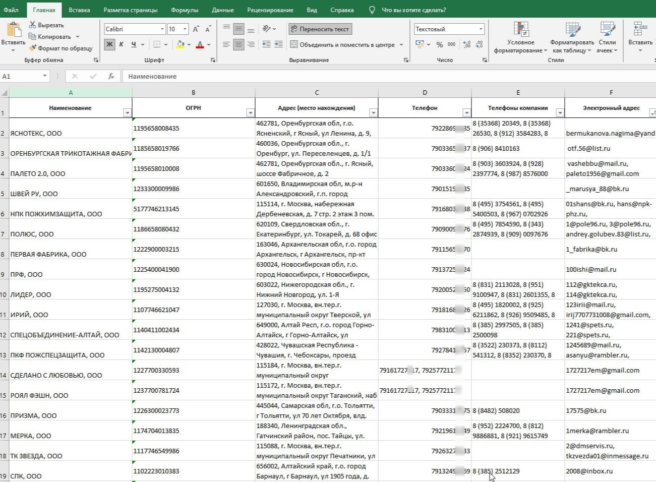656x482 pixels.
Task: Click the accounting number format icon
Action: [420, 44]
